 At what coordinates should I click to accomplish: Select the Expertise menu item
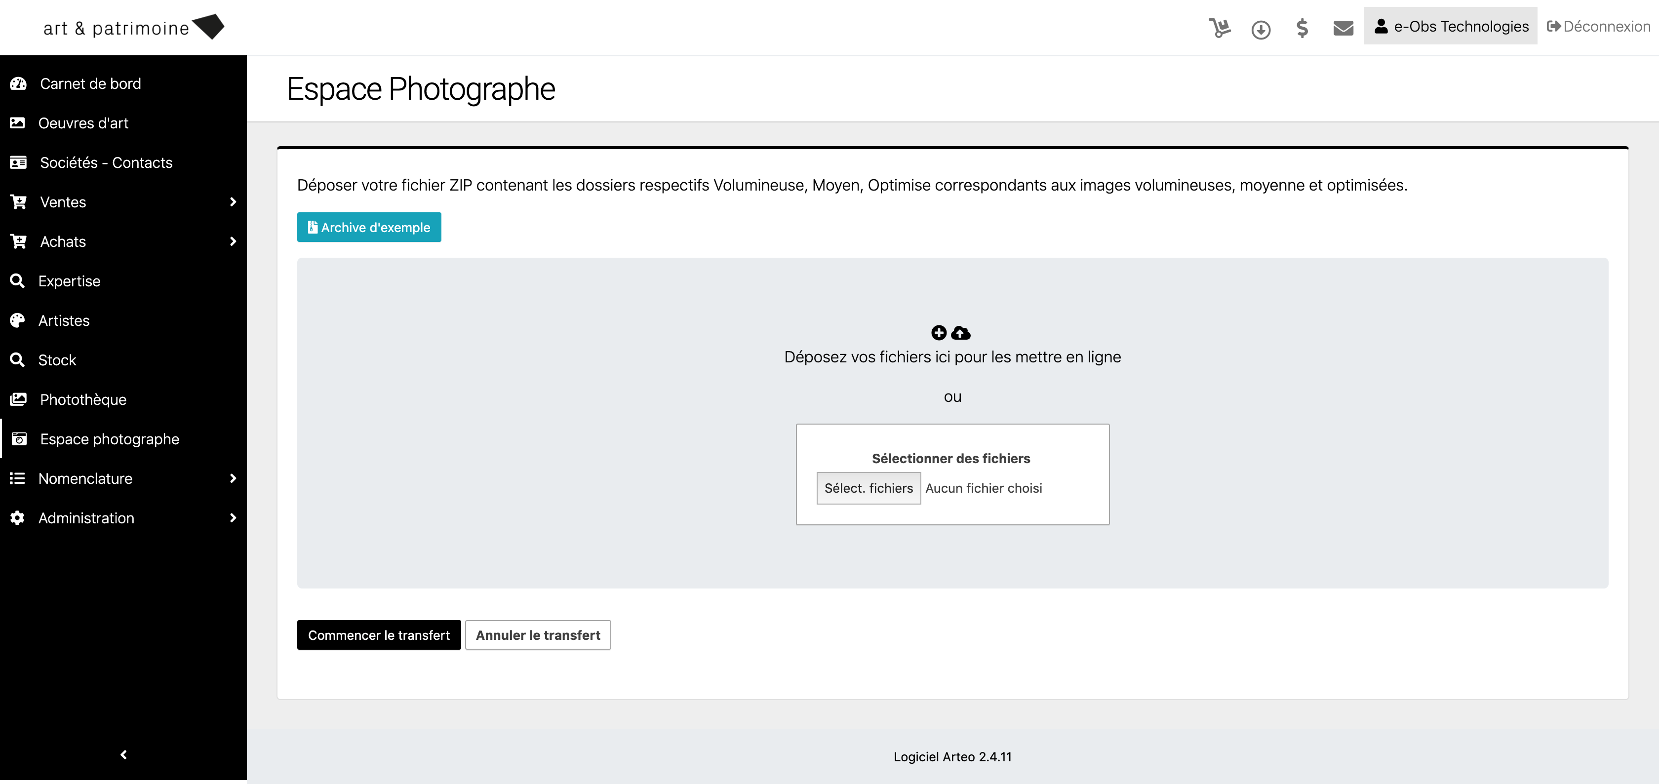tap(123, 281)
